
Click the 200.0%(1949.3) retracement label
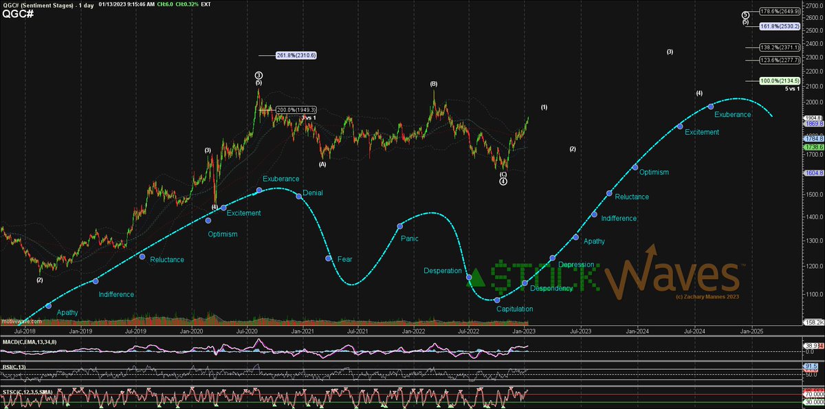(x=295, y=109)
